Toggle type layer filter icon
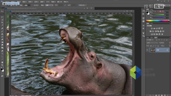The width and height of the screenshot is (171, 96). tap(162, 40)
